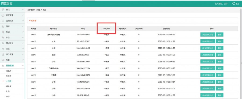
Task: Click the flask icon beside 评价管理
Action: click(x=3, y=54)
